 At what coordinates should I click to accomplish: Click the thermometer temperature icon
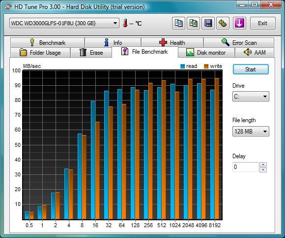(125, 23)
